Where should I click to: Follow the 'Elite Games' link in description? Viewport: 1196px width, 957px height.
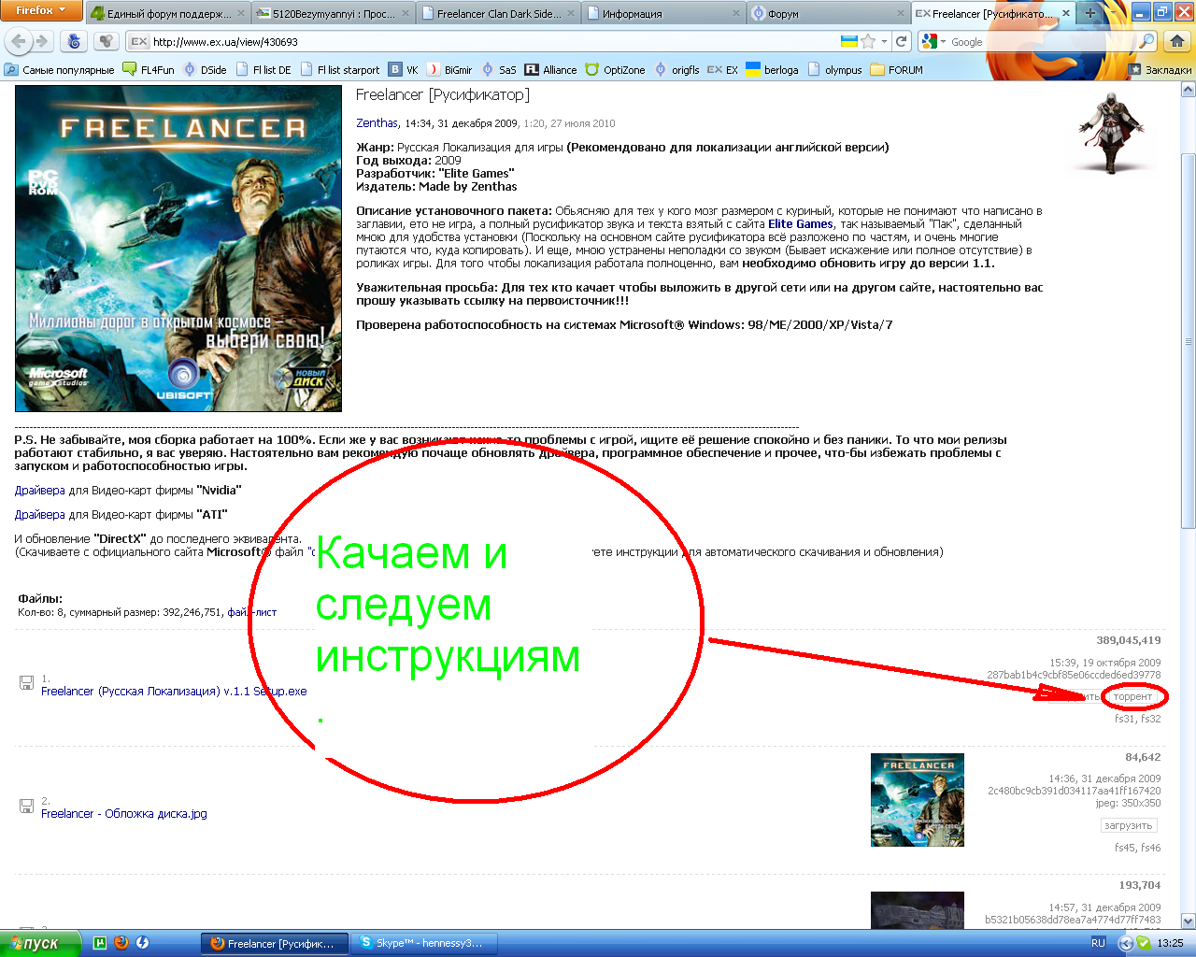800,223
